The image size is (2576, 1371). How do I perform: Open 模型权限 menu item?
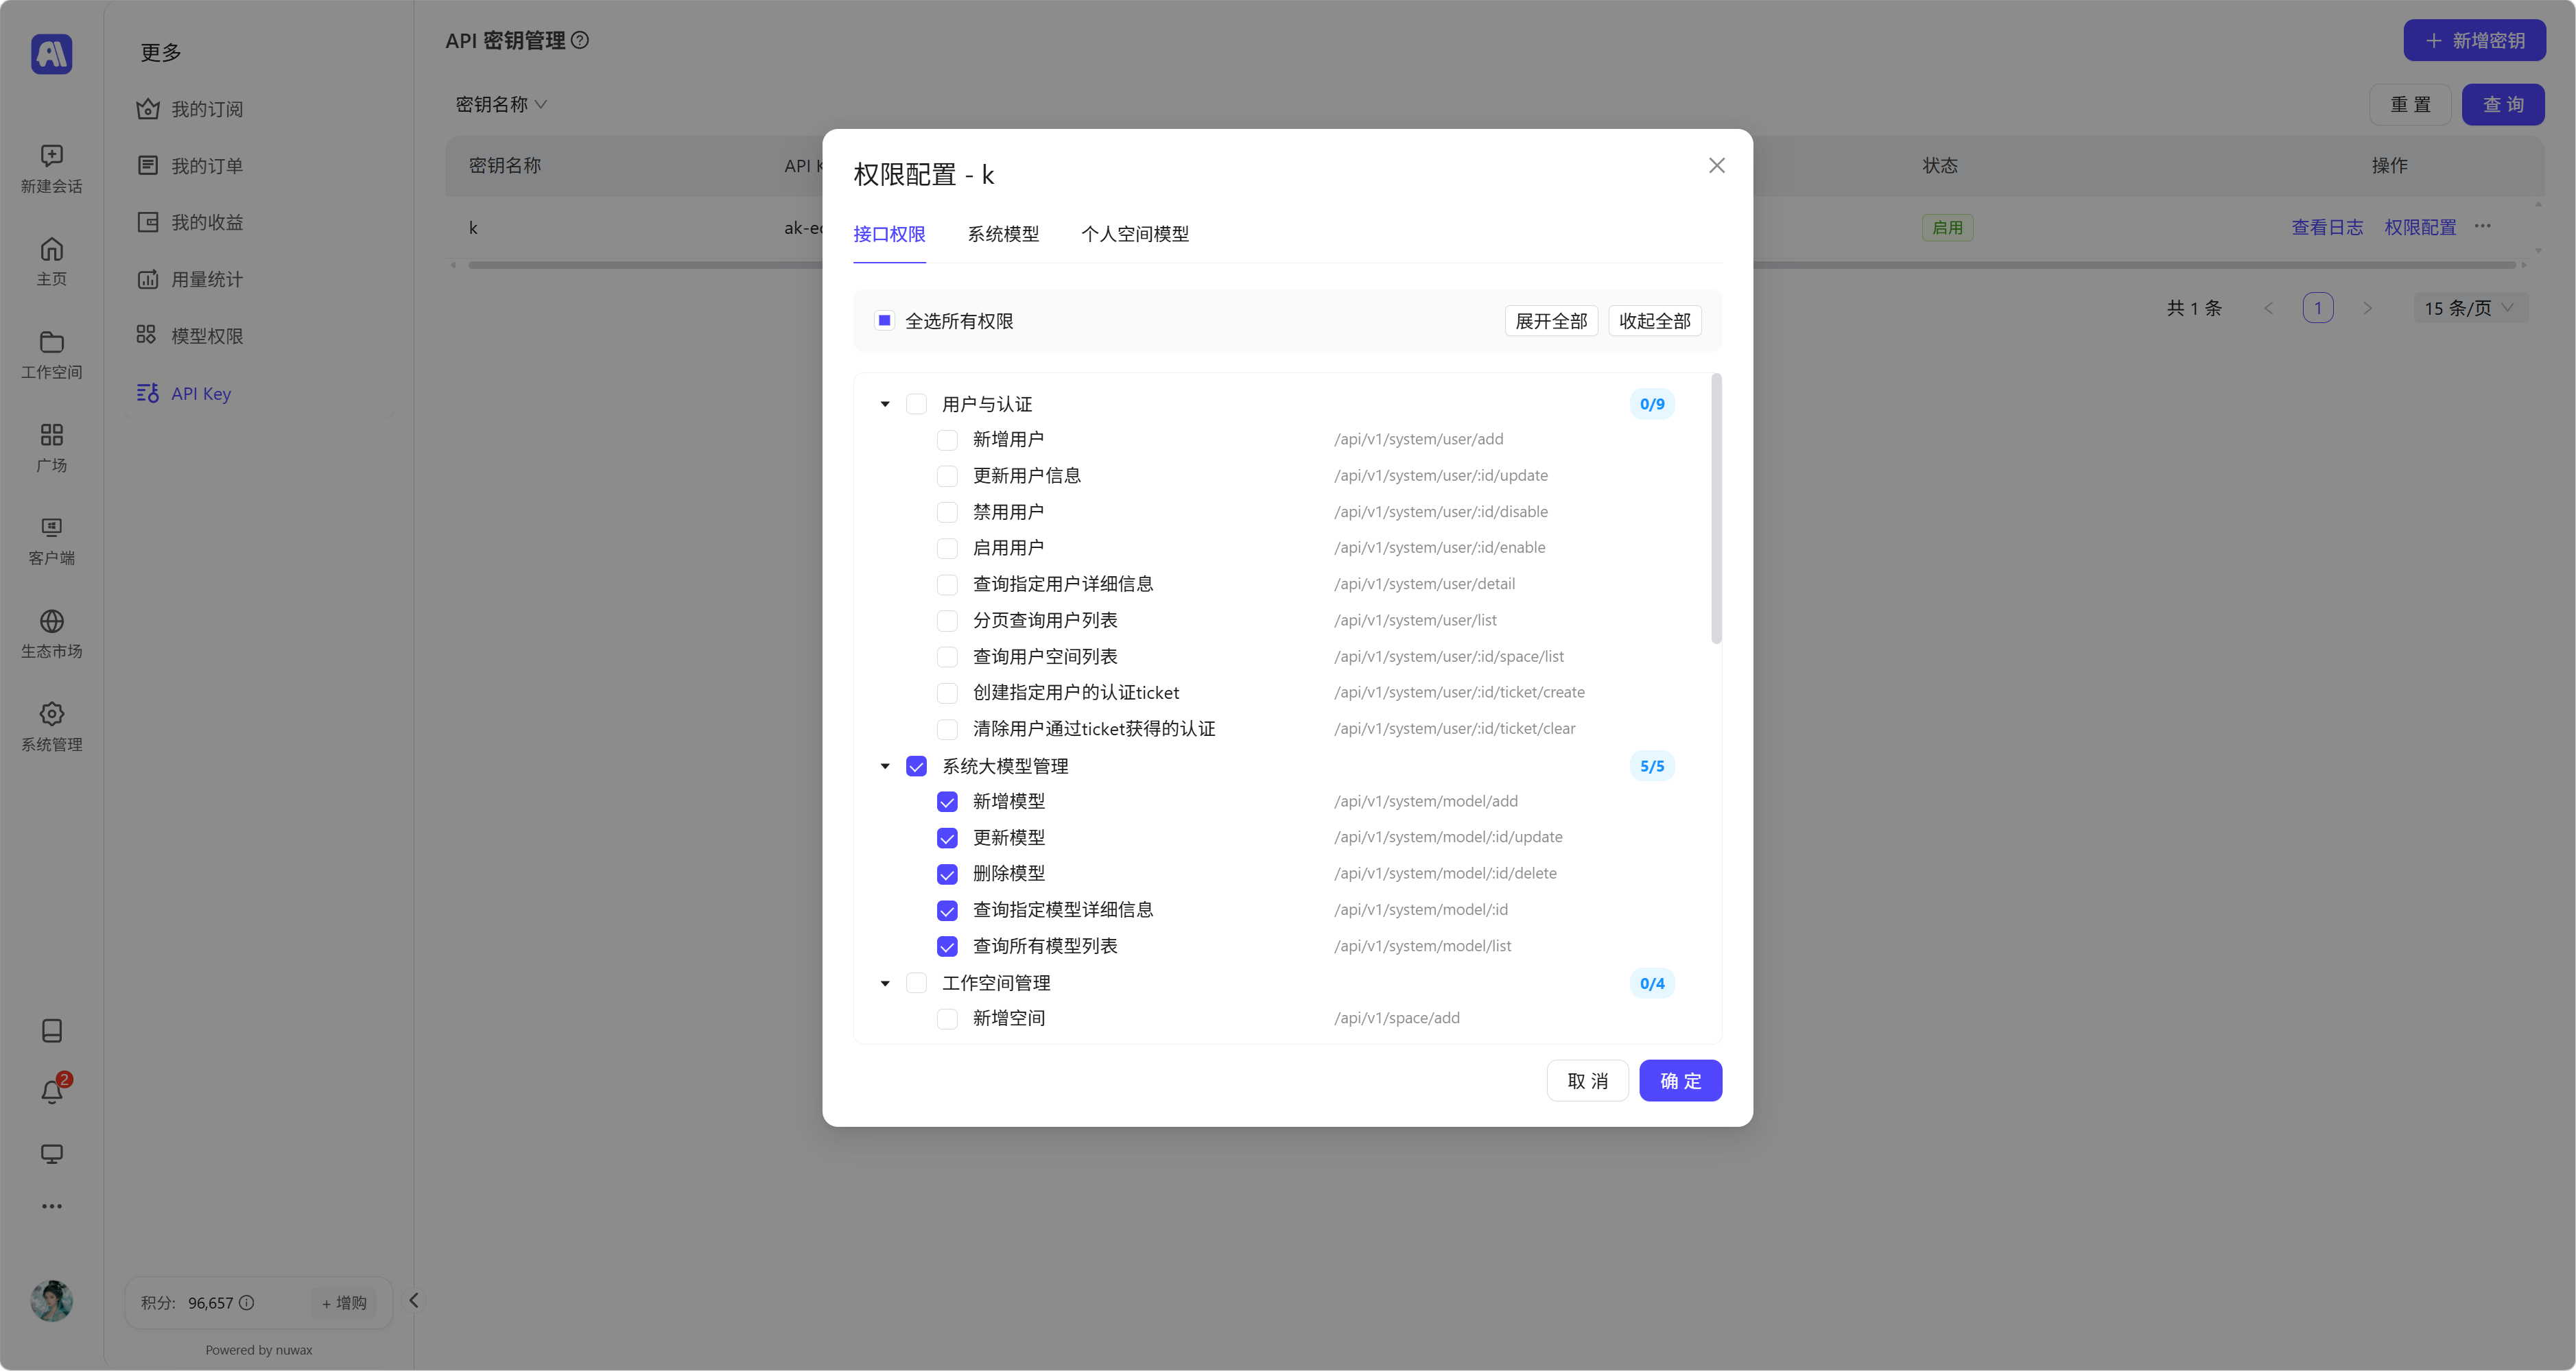coord(258,336)
